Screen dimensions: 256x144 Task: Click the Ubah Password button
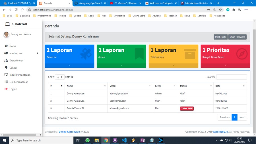(237, 37)
